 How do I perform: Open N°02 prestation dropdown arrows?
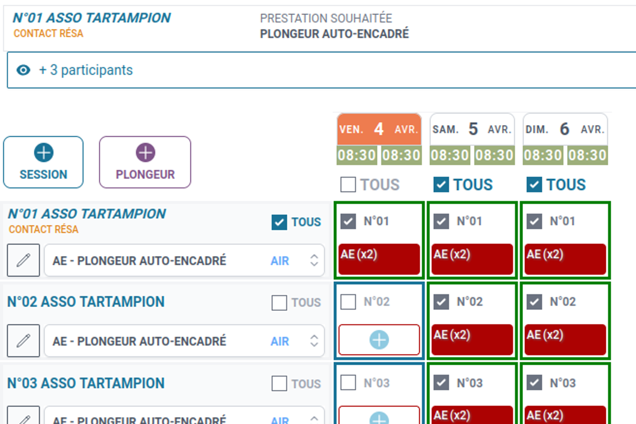coord(314,341)
